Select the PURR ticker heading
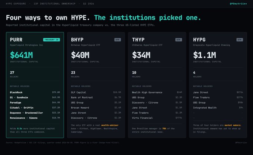253x155 pixels. (x=16, y=40)
